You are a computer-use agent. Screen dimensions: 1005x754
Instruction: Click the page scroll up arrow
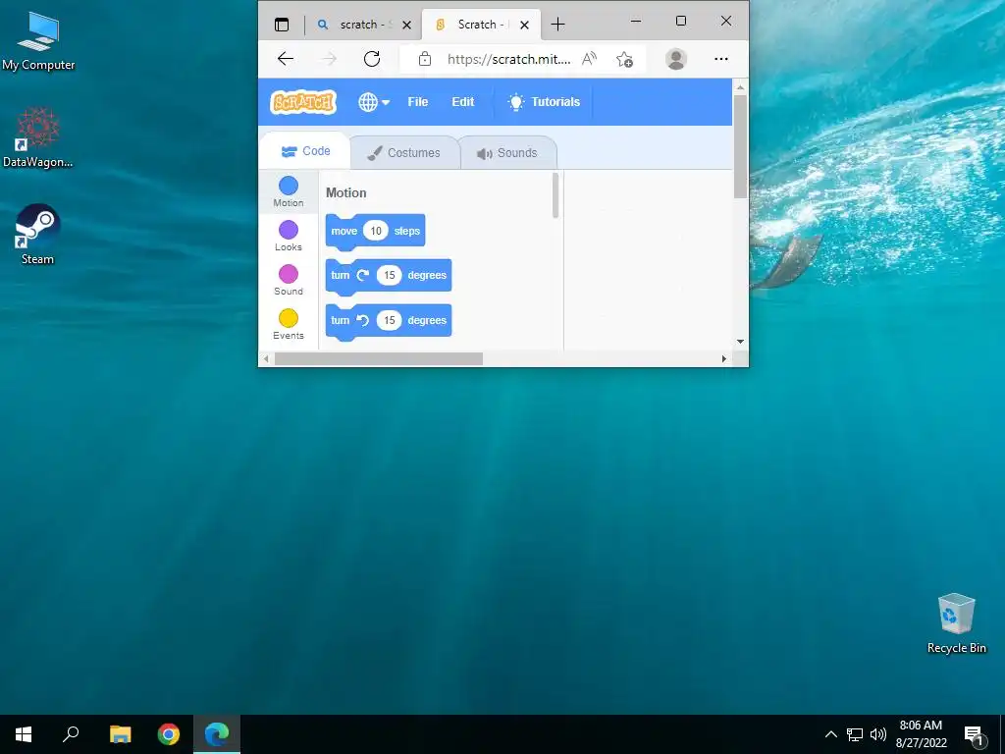tap(740, 86)
